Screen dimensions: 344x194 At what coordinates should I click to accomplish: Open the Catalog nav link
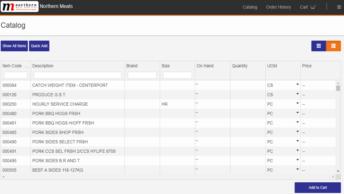coord(250,7)
